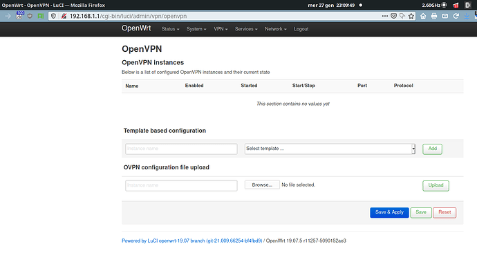
Task: Click the Start/Stop column header
Action: pyautogui.click(x=303, y=86)
